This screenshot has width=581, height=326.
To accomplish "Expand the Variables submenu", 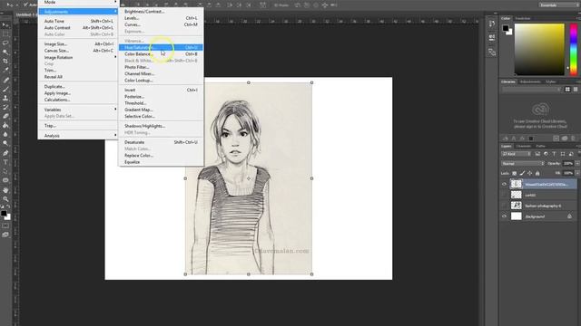I will pyautogui.click(x=77, y=110).
